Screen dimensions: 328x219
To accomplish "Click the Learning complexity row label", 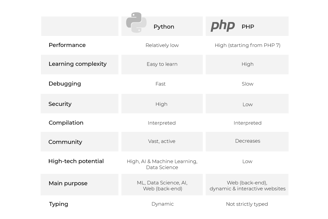I will click(x=78, y=64).
